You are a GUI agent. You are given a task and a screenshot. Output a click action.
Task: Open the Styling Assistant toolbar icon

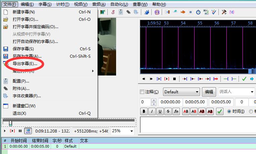(175, 12)
